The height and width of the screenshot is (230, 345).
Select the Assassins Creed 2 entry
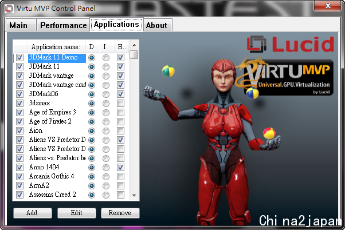point(53,195)
